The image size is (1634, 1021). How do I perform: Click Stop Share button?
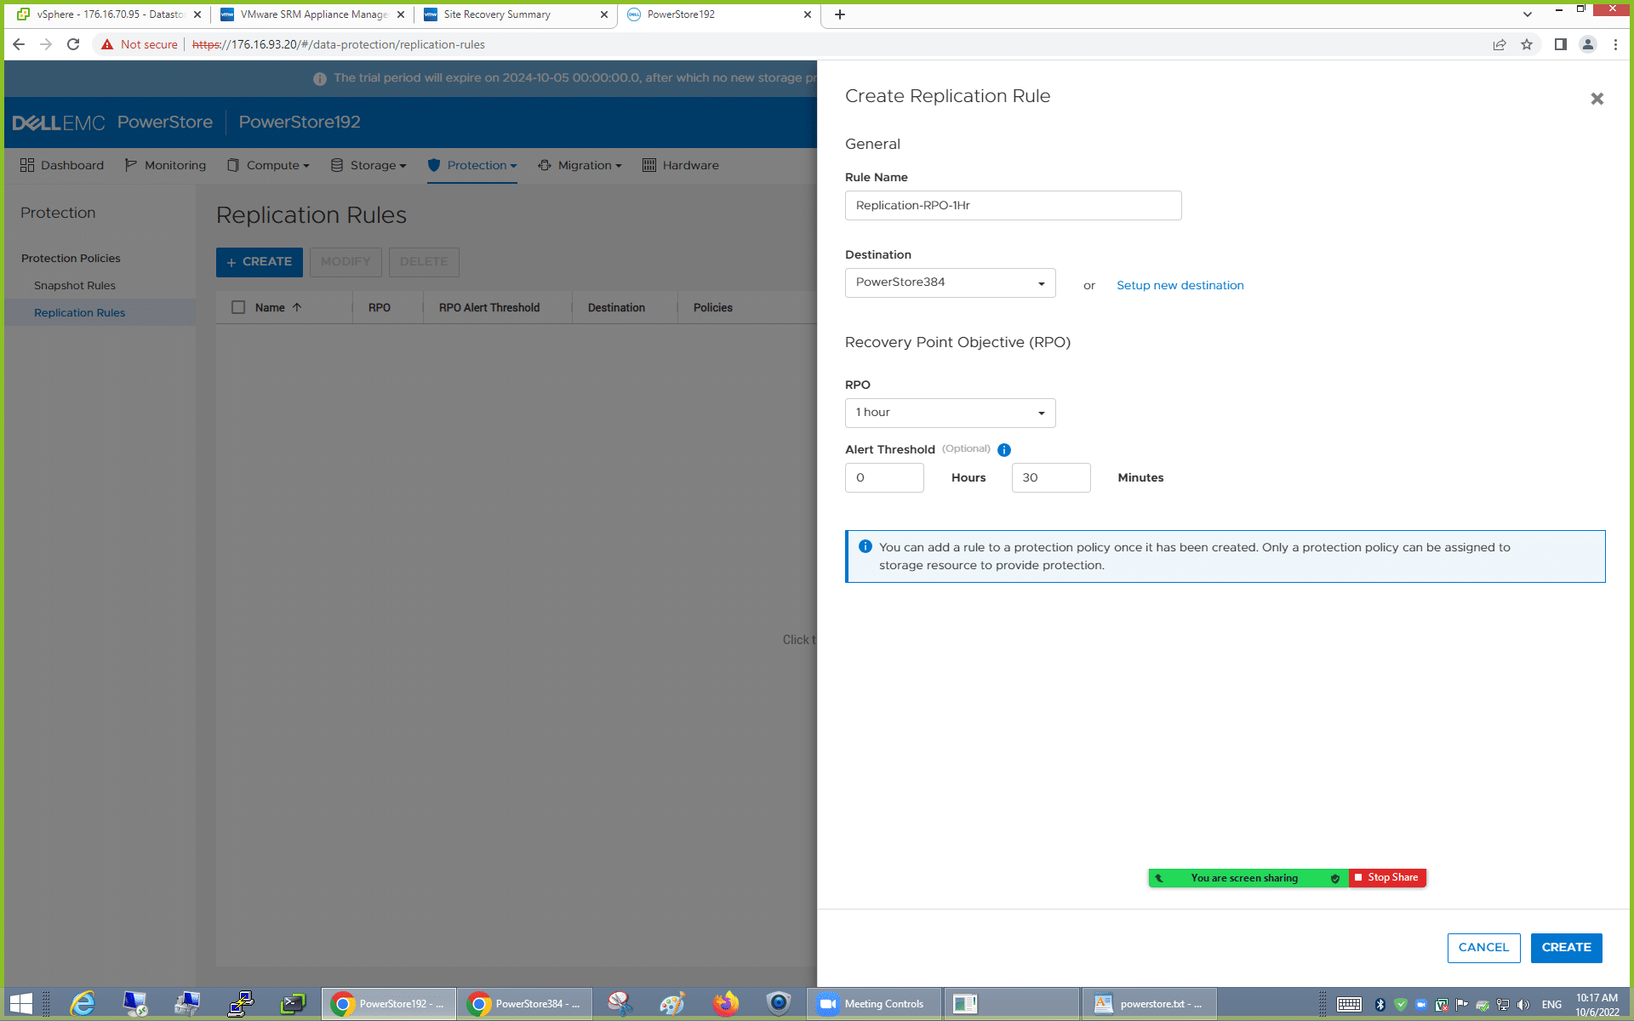click(1387, 877)
